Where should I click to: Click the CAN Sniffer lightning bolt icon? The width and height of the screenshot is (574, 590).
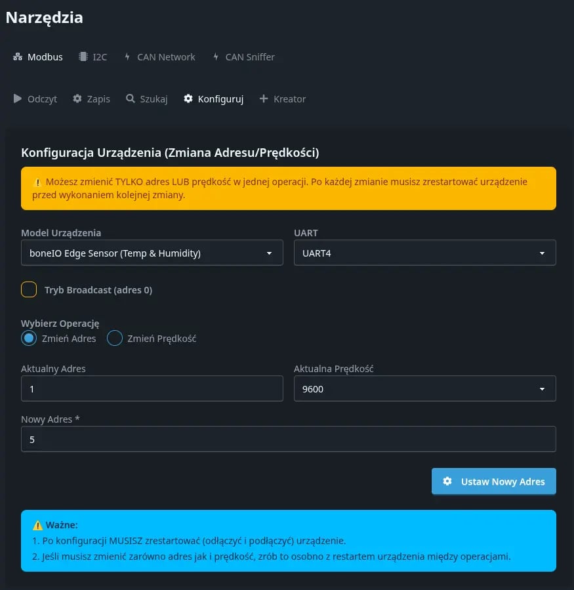215,56
